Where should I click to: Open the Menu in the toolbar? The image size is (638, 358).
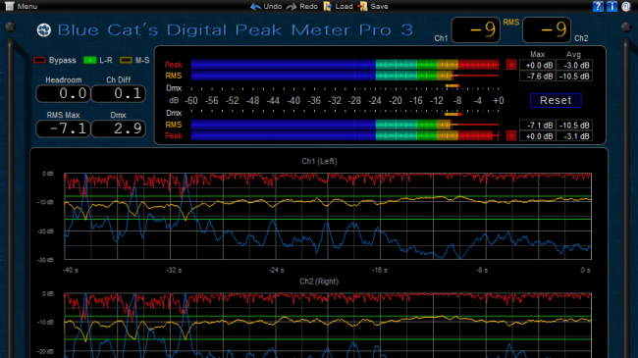coord(21,6)
